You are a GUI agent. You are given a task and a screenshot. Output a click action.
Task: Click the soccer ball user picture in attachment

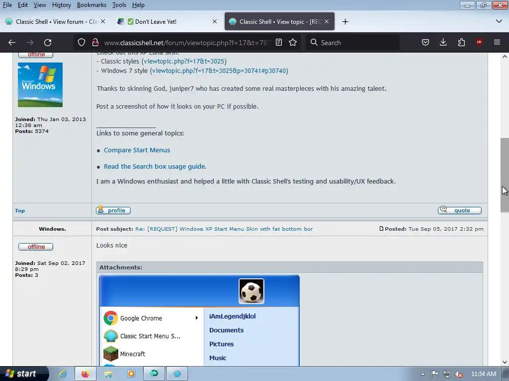click(x=251, y=291)
